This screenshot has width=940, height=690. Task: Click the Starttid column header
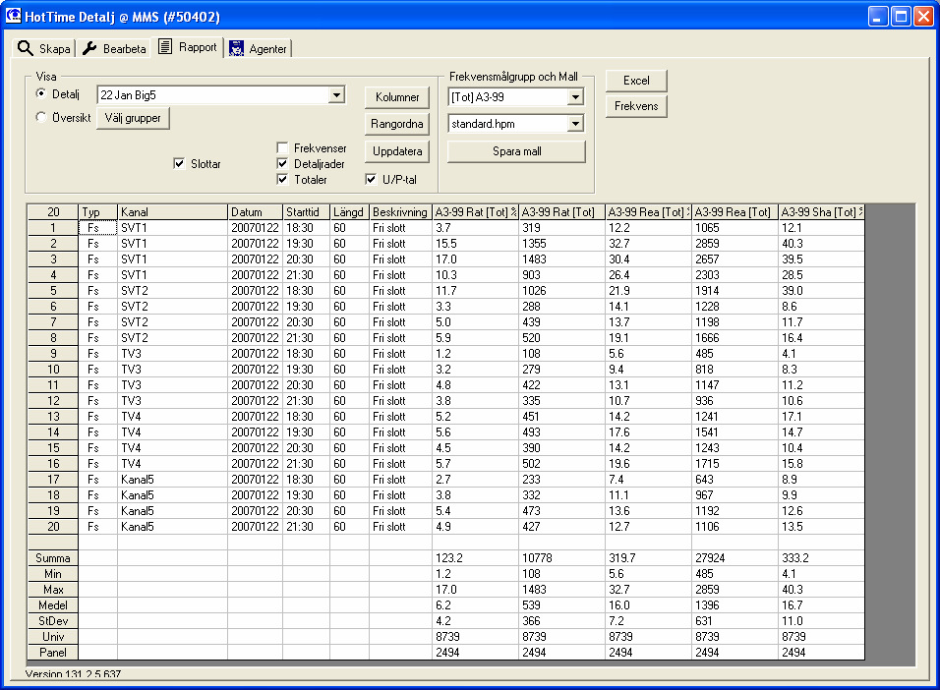pyautogui.click(x=307, y=212)
